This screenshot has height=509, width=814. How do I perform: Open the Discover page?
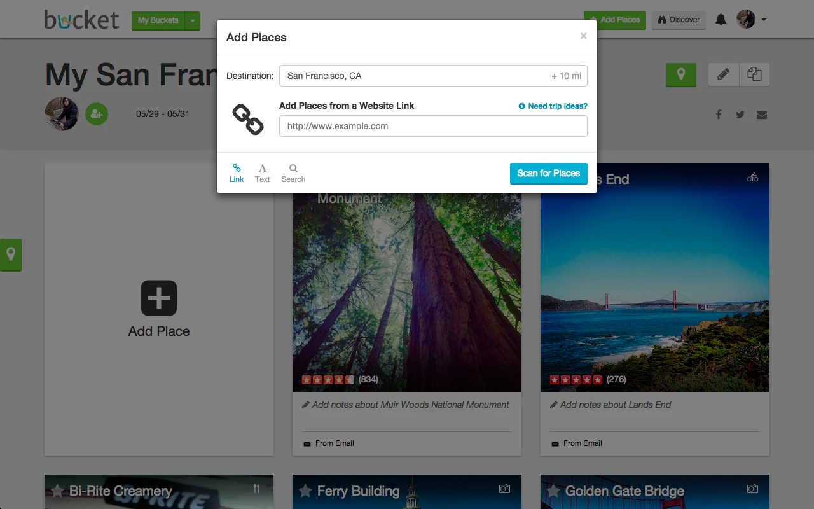point(679,20)
